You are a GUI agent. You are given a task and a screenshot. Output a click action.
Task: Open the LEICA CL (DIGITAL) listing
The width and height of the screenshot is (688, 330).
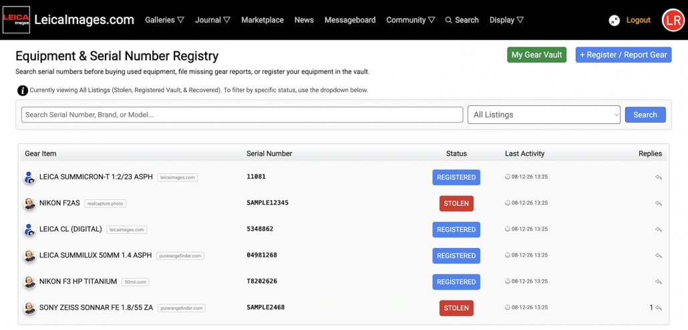tap(71, 229)
